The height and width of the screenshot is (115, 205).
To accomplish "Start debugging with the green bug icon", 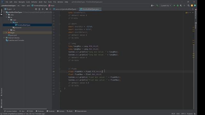I will (x=178, y=6).
